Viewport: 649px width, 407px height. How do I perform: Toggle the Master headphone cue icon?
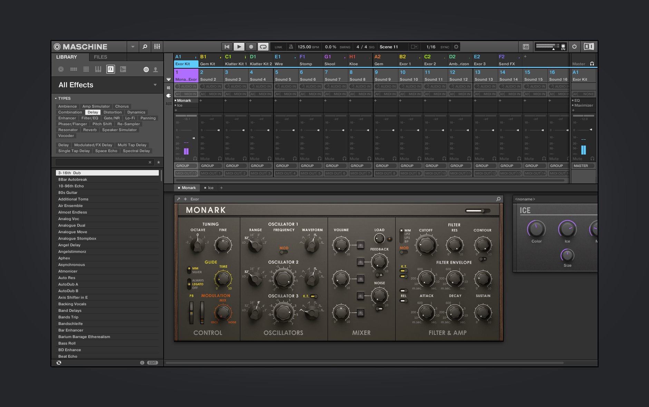(x=592, y=64)
